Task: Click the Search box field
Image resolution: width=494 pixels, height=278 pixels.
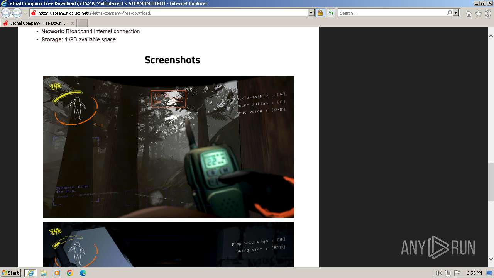Action: click(392, 13)
